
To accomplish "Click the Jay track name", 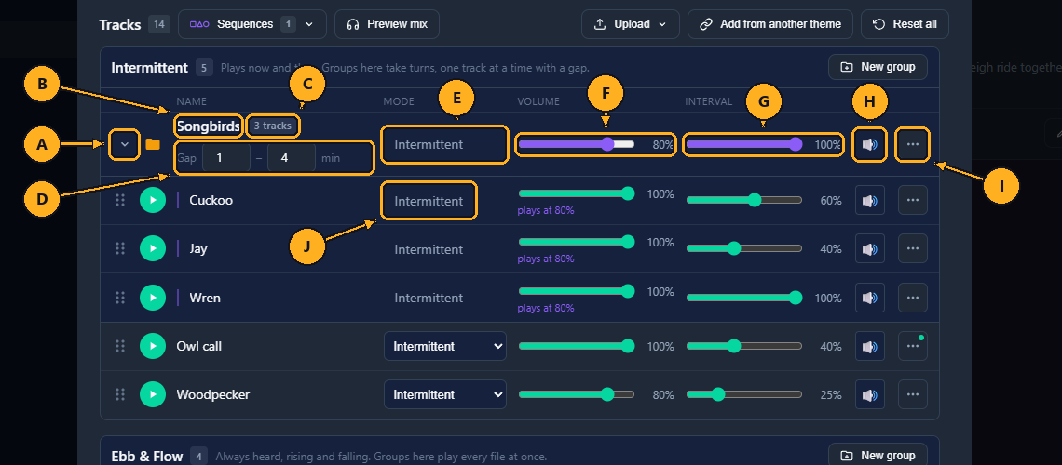I will 198,248.
